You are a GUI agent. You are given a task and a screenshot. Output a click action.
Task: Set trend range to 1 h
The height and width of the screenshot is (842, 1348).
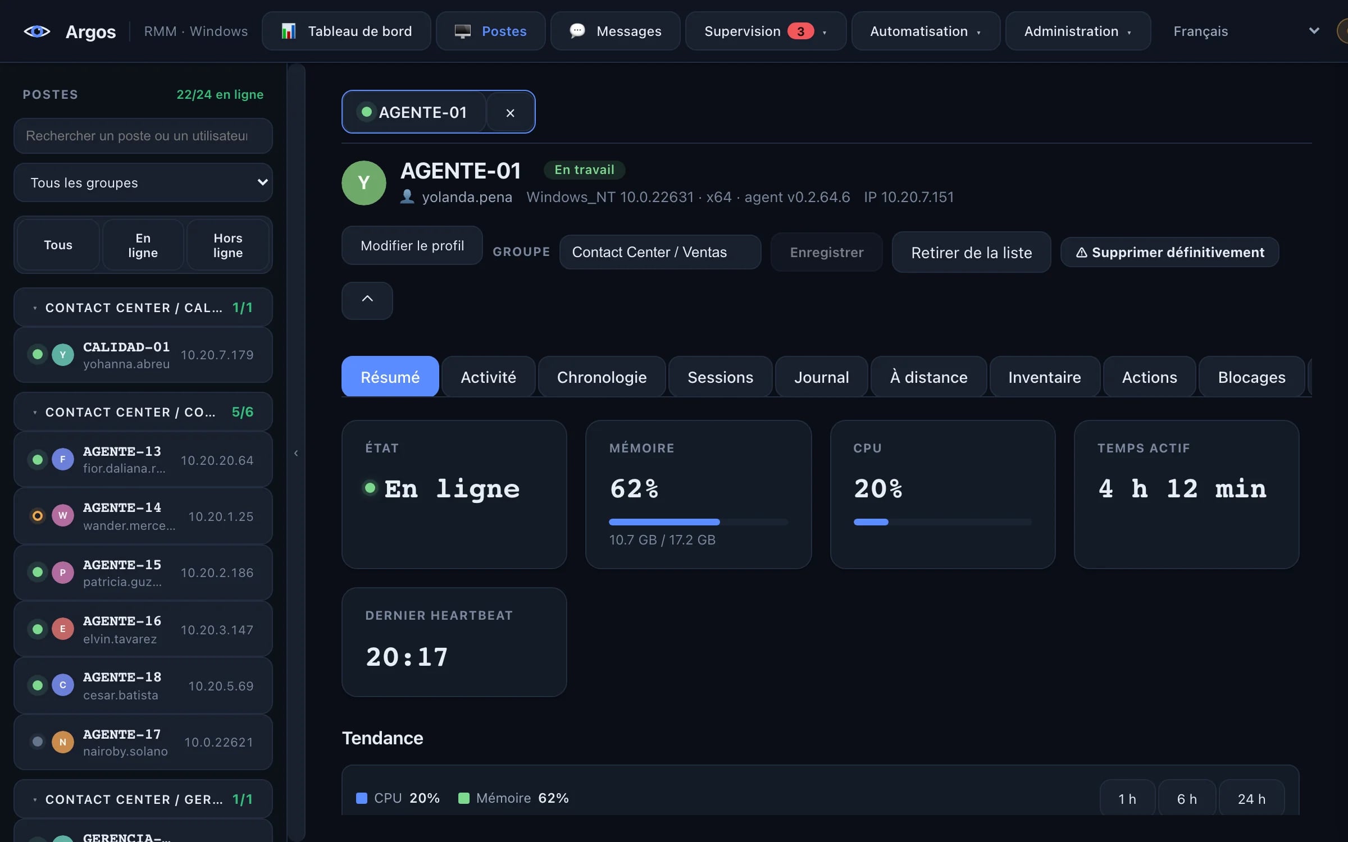tap(1127, 798)
